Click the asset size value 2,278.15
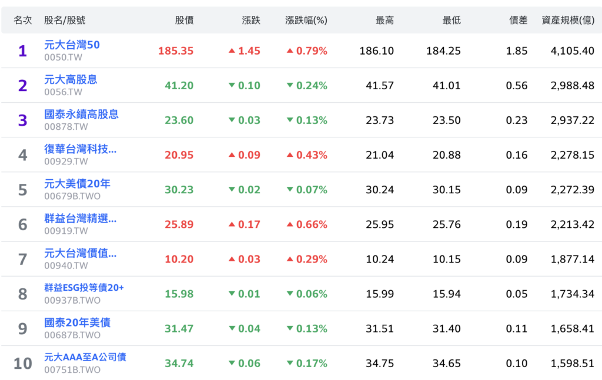 pyautogui.click(x=573, y=155)
